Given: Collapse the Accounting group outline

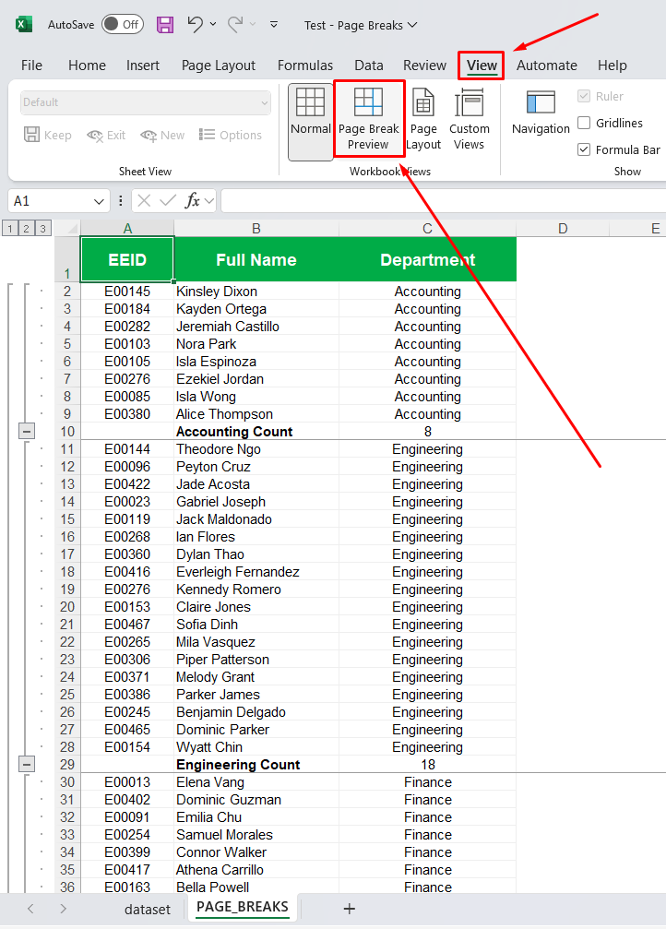Looking at the screenshot, I should click(x=26, y=432).
